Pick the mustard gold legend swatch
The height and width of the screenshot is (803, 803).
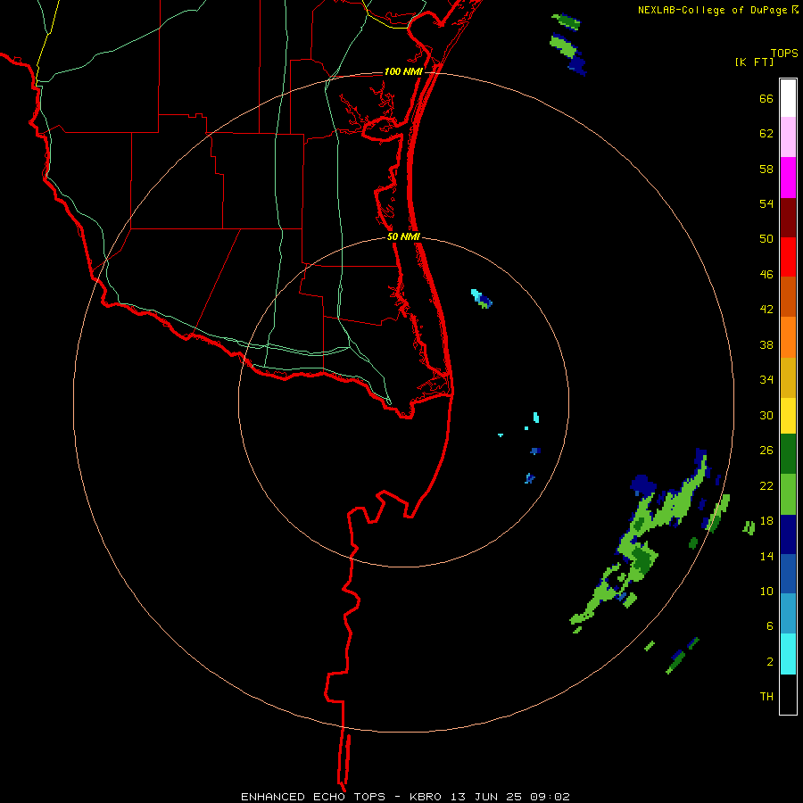click(788, 377)
